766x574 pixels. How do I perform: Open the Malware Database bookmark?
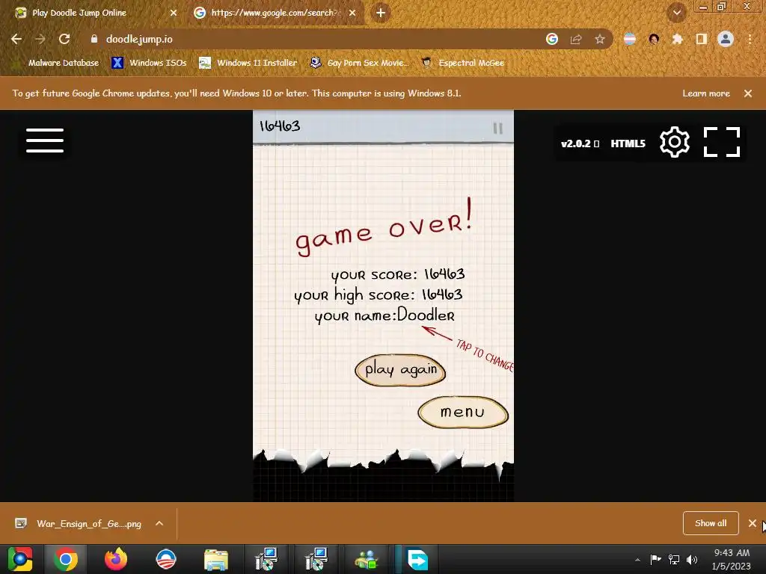click(56, 63)
